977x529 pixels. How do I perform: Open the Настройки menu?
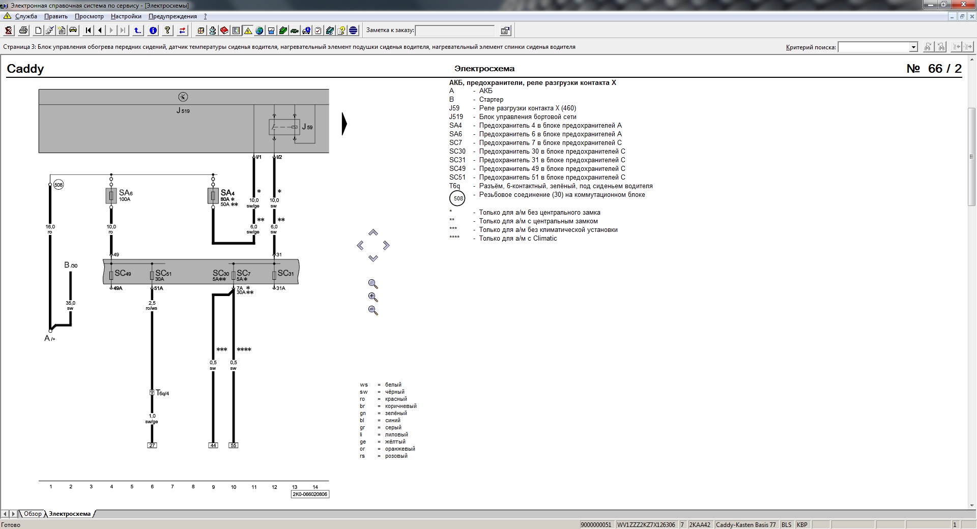point(126,16)
